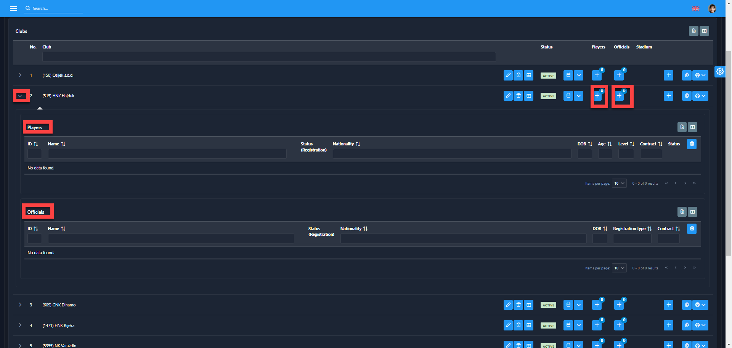This screenshot has width=732, height=348.
Task: Toggle column chooser in Officials panel
Action: (693, 212)
